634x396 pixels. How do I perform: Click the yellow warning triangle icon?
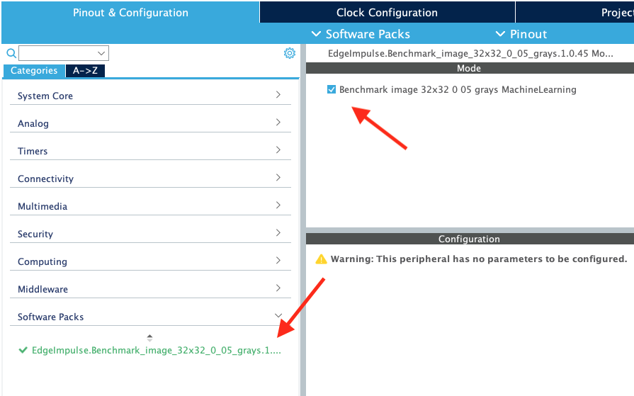[x=321, y=259]
